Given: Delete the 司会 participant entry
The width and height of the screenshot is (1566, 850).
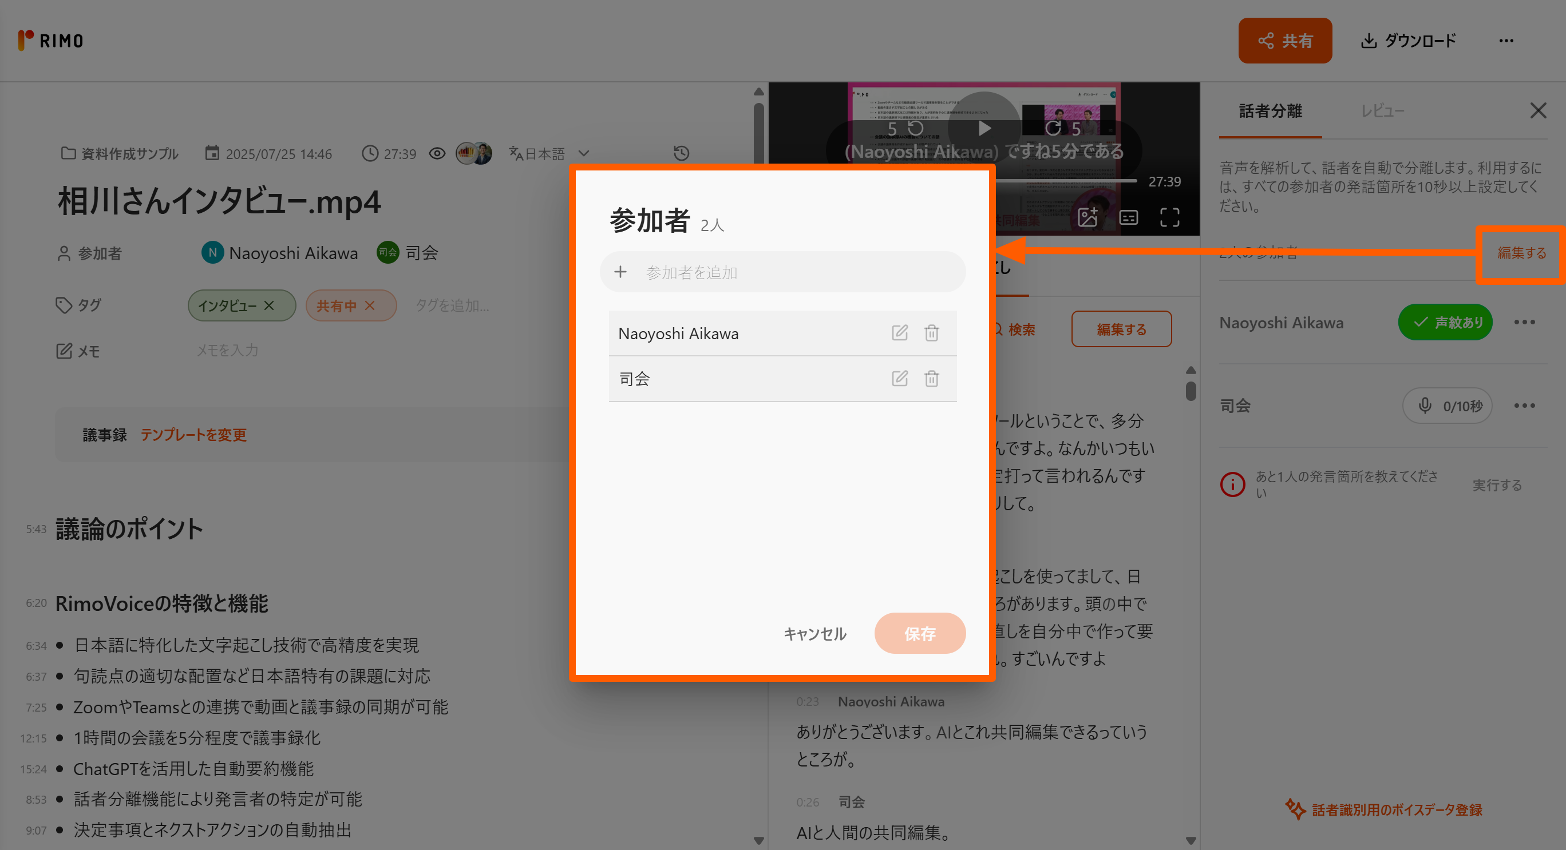Looking at the screenshot, I should pyautogui.click(x=931, y=379).
